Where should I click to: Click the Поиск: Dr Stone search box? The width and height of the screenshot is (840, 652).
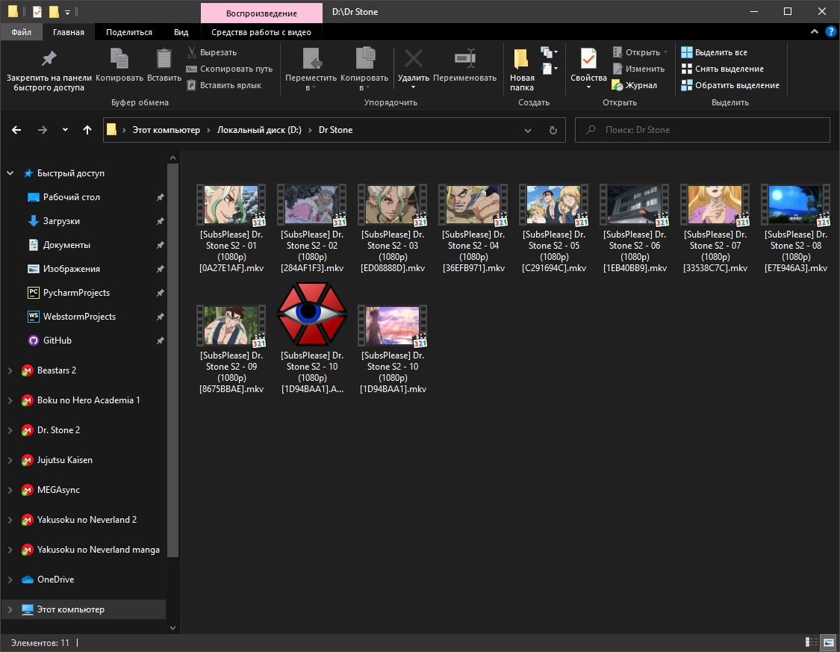pos(703,130)
